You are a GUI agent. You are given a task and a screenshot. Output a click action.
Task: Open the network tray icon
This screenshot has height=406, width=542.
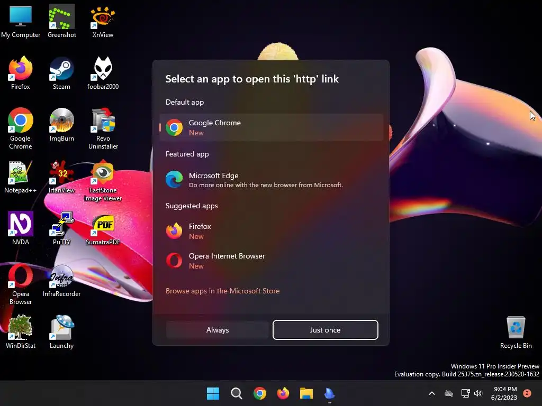click(465, 393)
